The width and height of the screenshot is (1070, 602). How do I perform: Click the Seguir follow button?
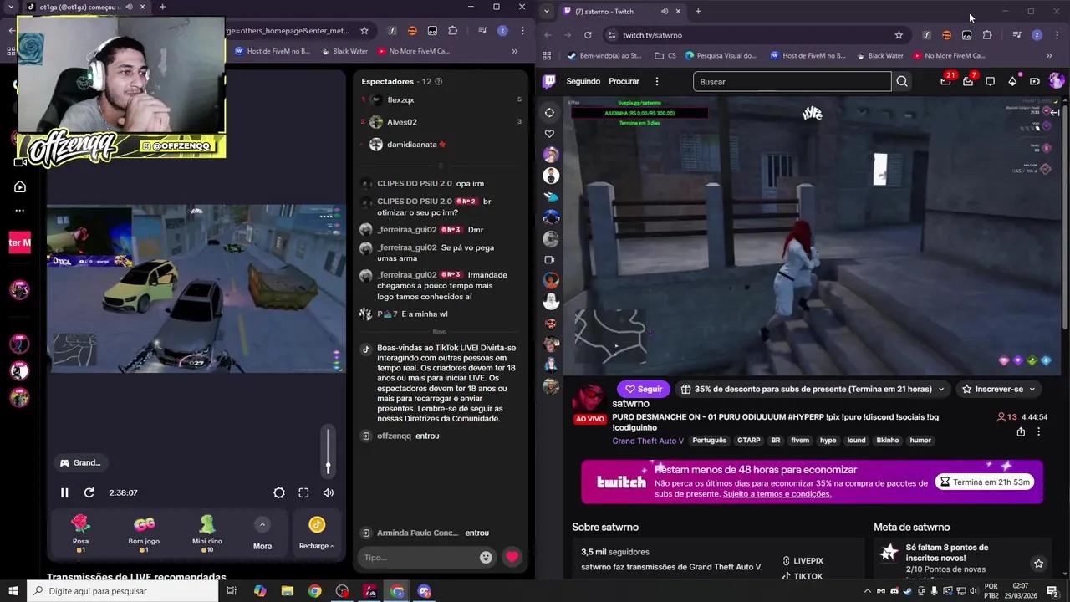643,389
